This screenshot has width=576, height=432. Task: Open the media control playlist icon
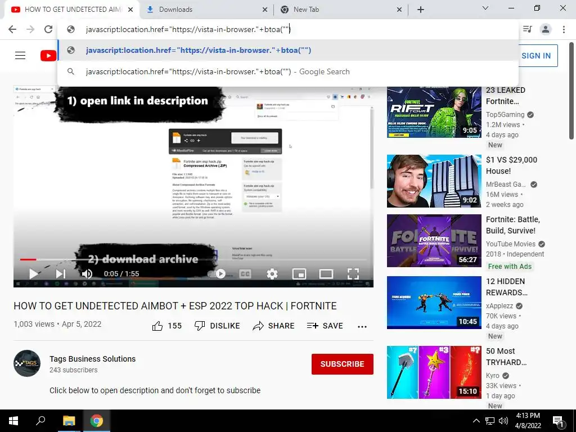(x=528, y=29)
